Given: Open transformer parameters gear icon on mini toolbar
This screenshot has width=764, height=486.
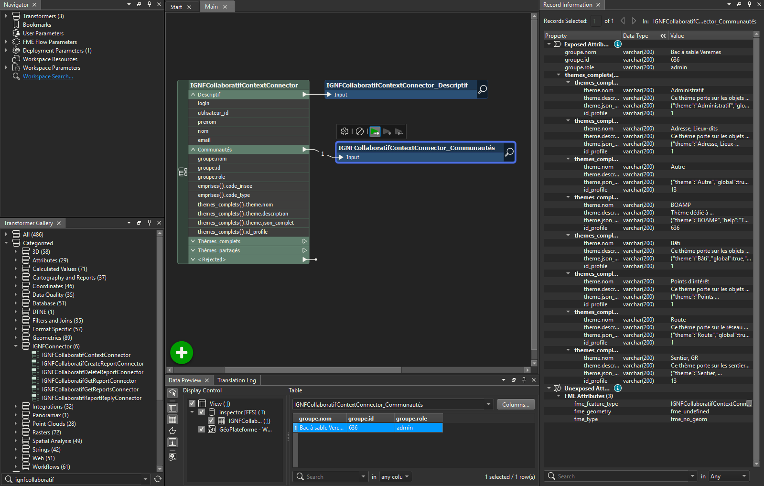Looking at the screenshot, I should (x=344, y=131).
